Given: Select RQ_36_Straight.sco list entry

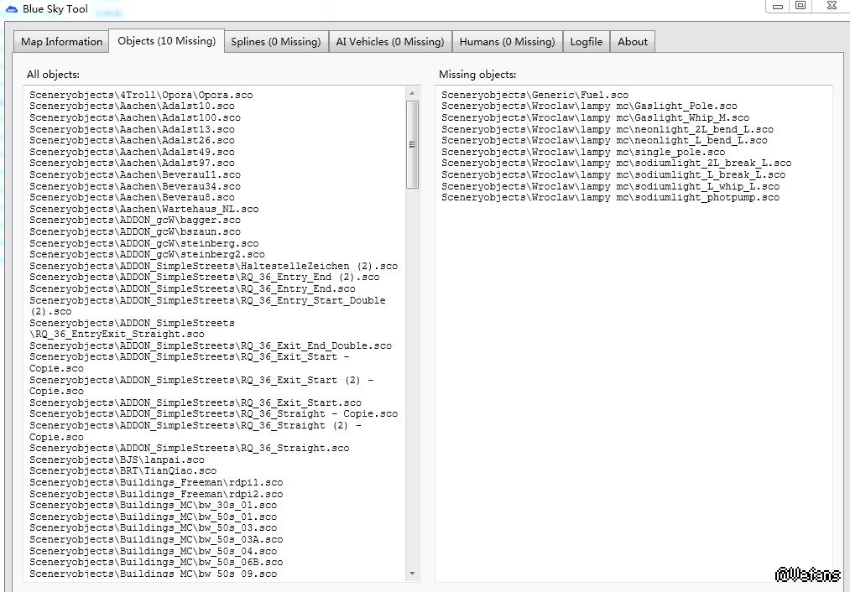Looking at the screenshot, I should click(x=189, y=449).
